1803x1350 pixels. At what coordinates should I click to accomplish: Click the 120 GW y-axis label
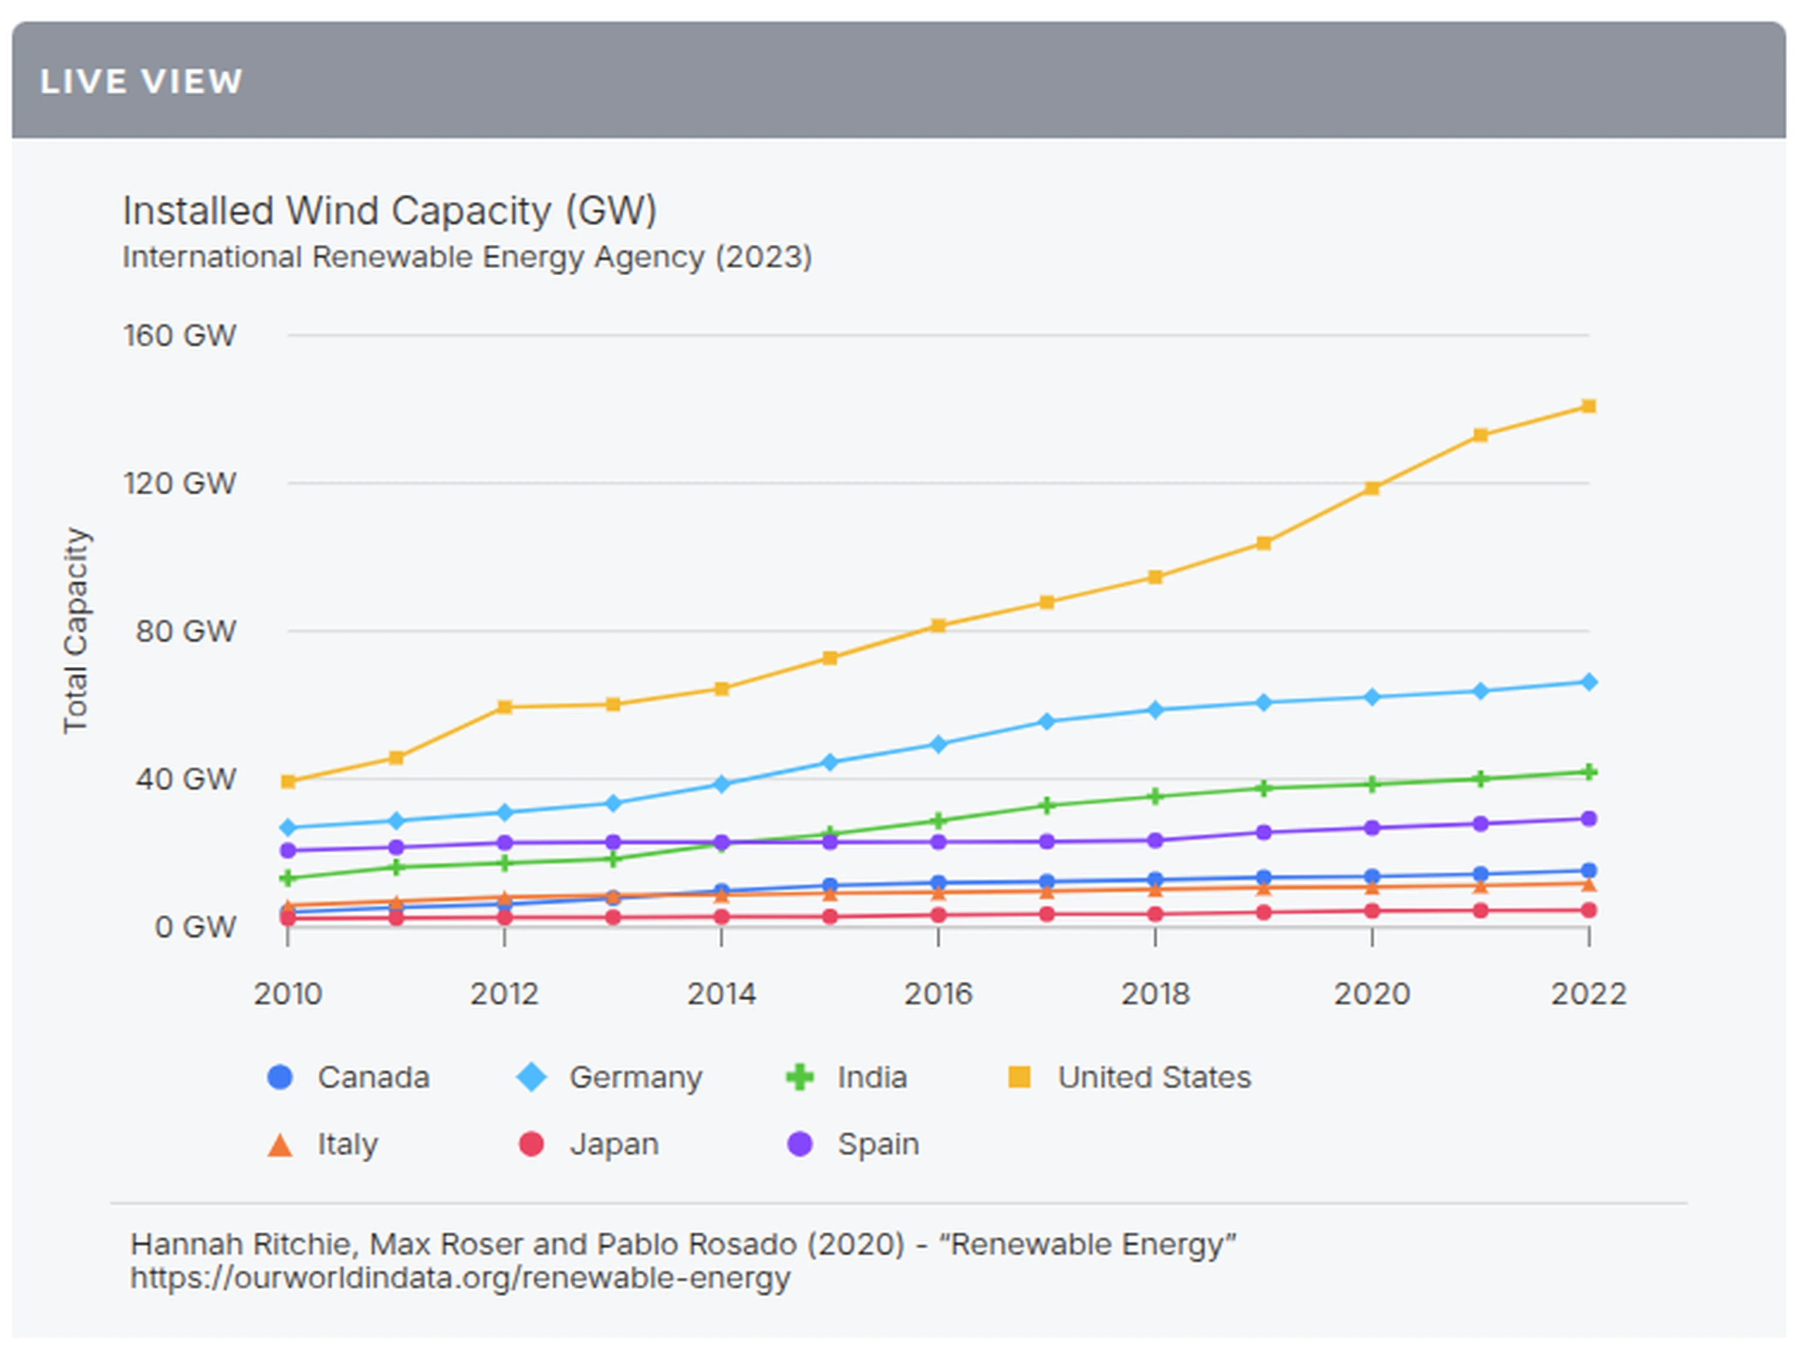pyautogui.click(x=180, y=484)
